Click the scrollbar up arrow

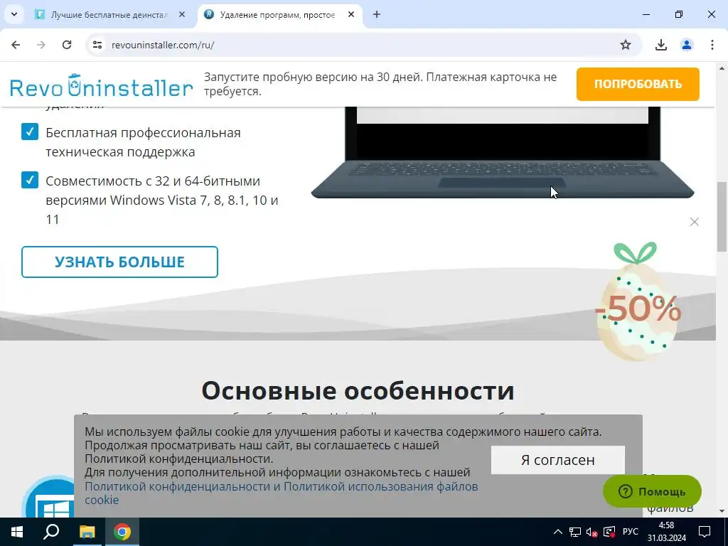click(722, 68)
